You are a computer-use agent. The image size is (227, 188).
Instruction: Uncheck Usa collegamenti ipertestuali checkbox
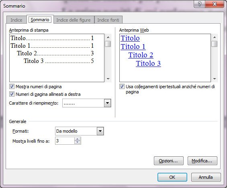[122, 87]
